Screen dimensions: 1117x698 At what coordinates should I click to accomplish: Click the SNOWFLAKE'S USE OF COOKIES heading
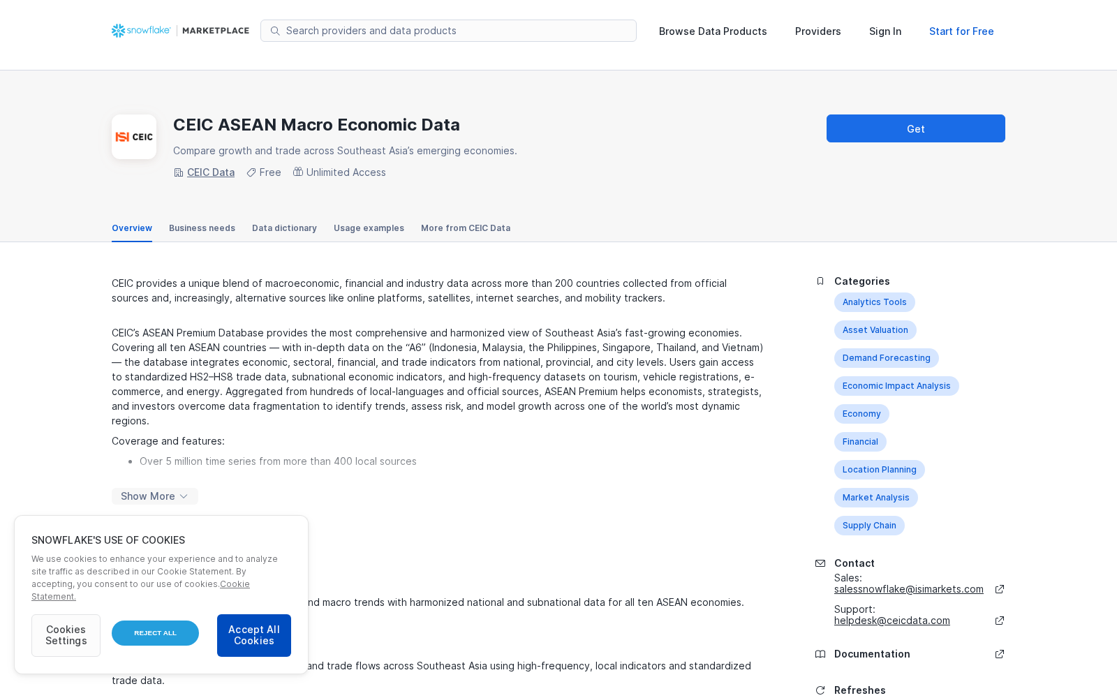(x=108, y=540)
